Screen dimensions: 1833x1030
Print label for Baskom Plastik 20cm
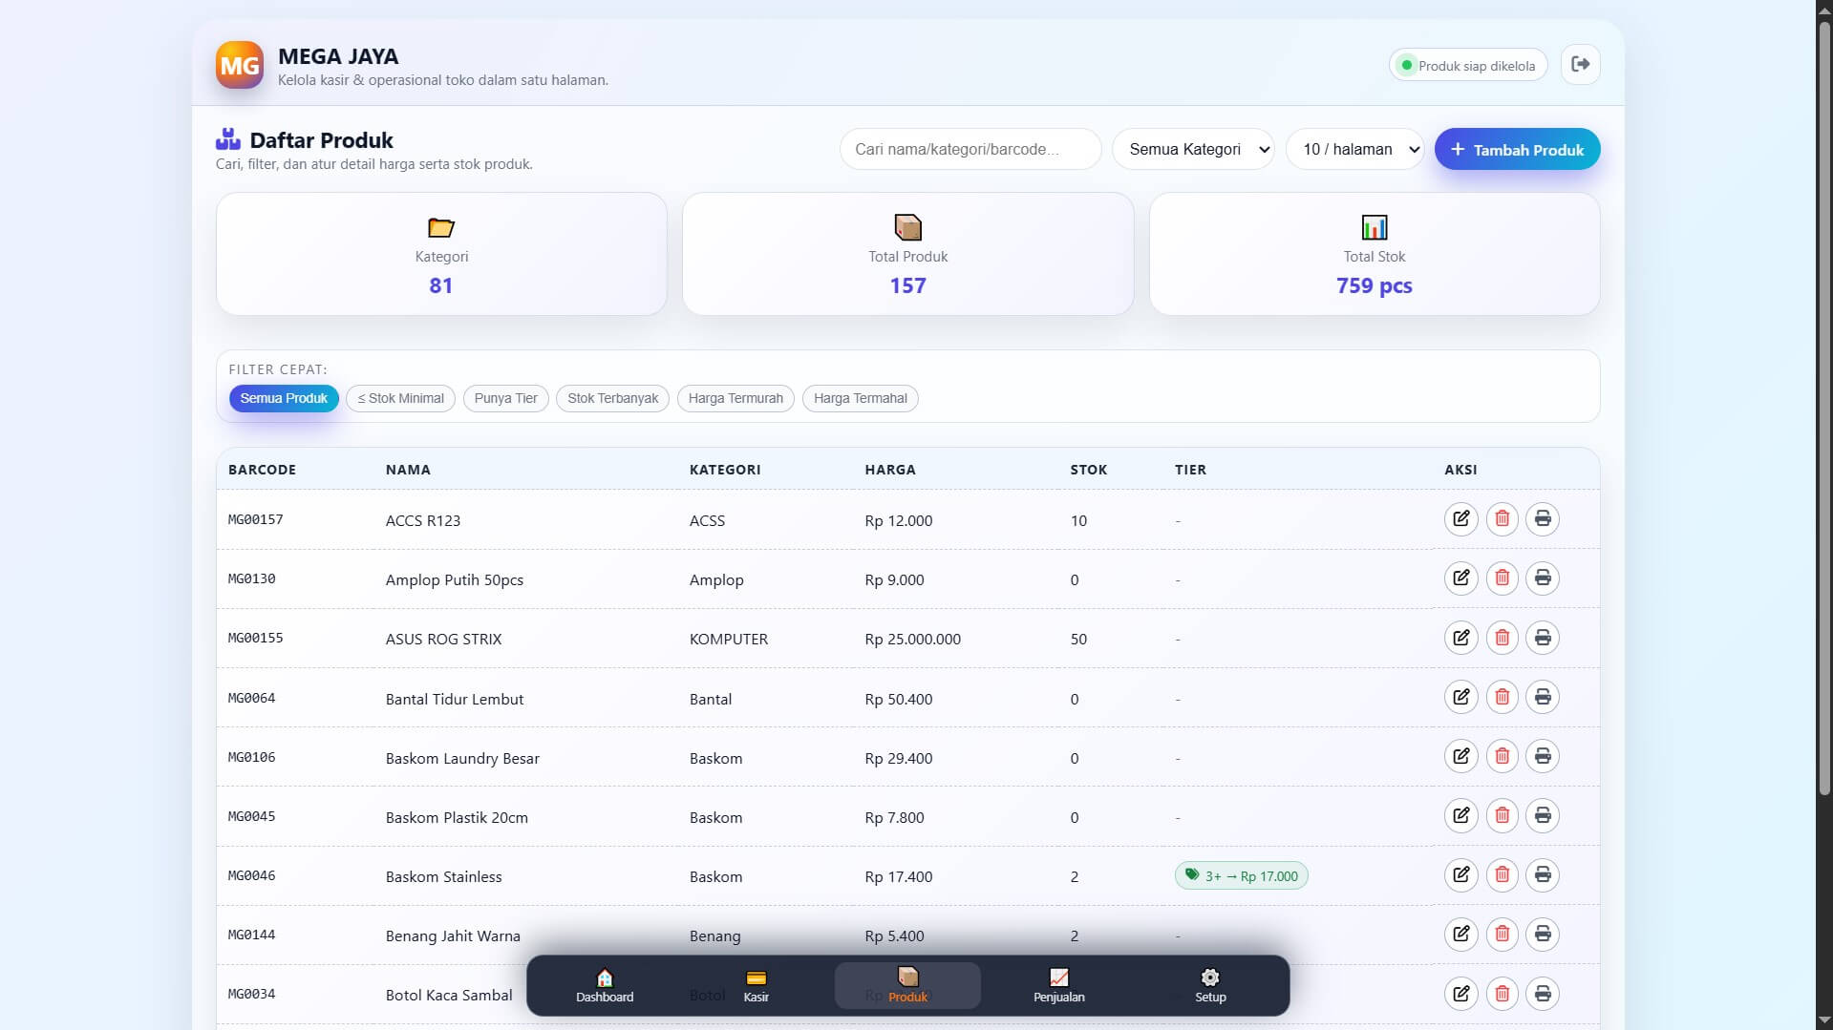click(1542, 816)
